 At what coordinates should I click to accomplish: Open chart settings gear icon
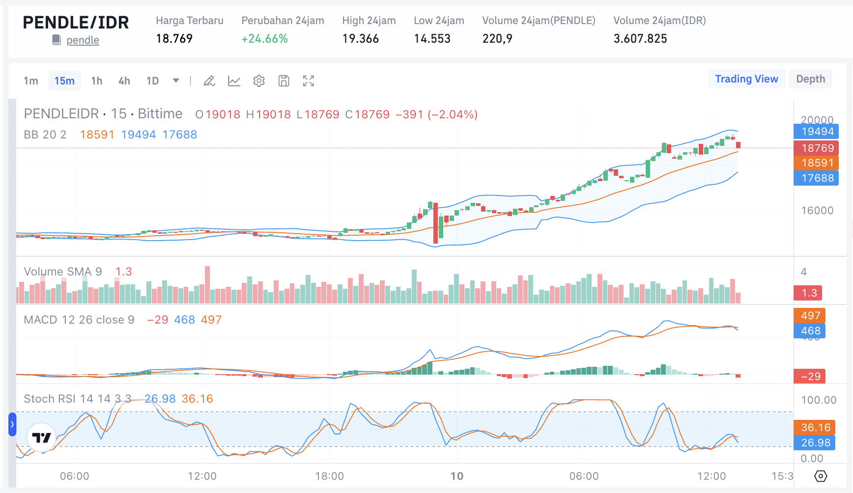click(x=259, y=81)
